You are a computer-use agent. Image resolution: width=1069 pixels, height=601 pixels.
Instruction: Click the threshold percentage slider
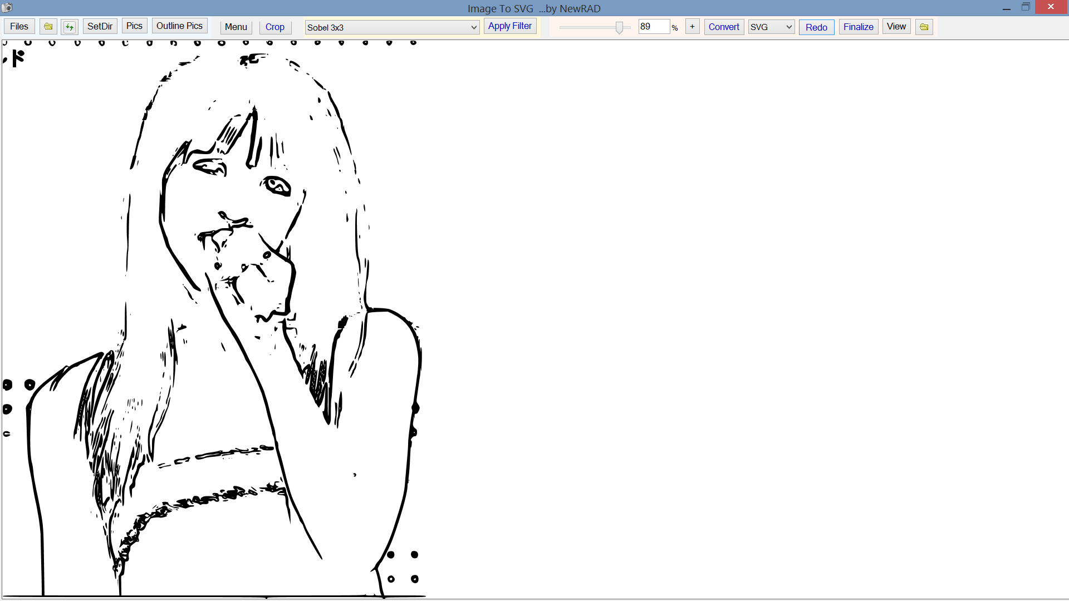pos(595,27)
